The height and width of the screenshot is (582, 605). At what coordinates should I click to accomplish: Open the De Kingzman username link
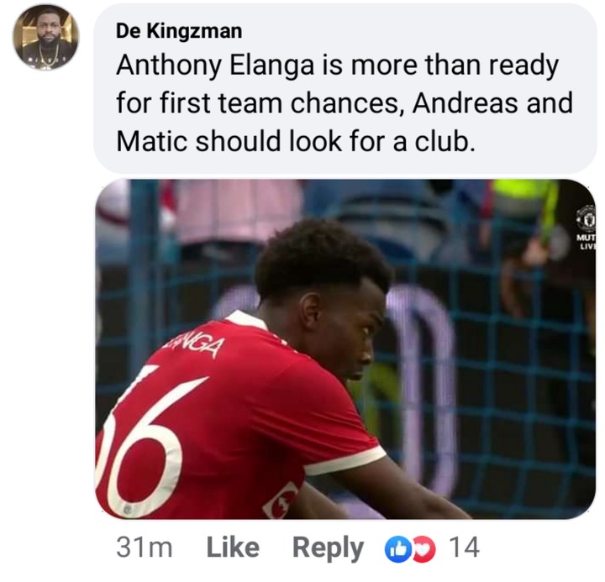[x=179, y=30]
